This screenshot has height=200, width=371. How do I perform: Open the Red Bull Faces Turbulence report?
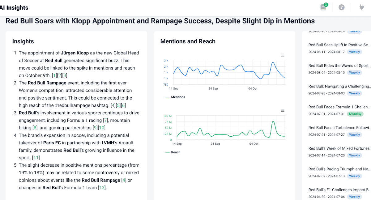coord(339,128)
